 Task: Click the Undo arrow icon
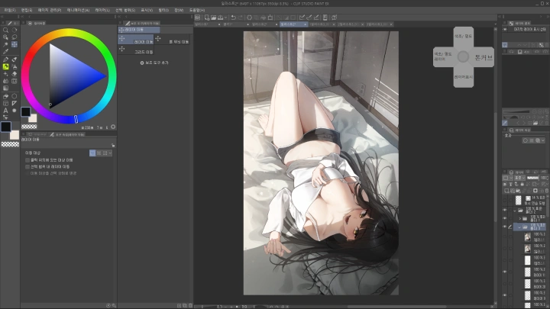coord(233,18)
